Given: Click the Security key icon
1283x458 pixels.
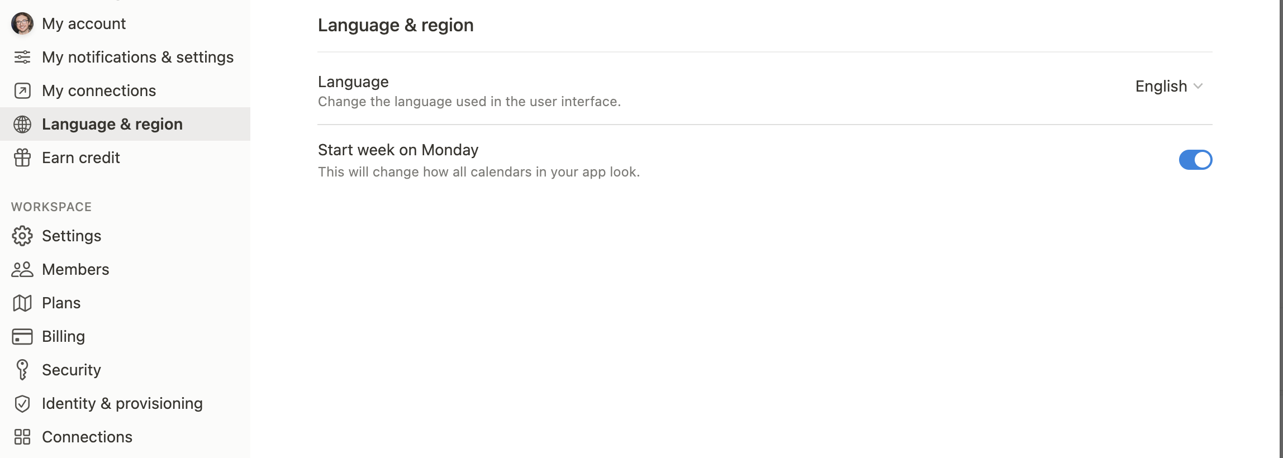Looking at the screenshot, I should click(22, 370).
